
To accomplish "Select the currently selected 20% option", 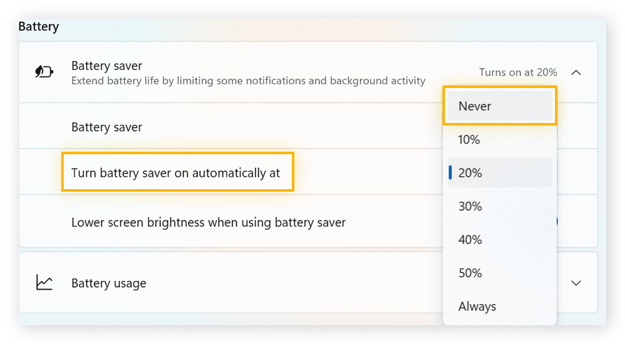I will (470, 173).
